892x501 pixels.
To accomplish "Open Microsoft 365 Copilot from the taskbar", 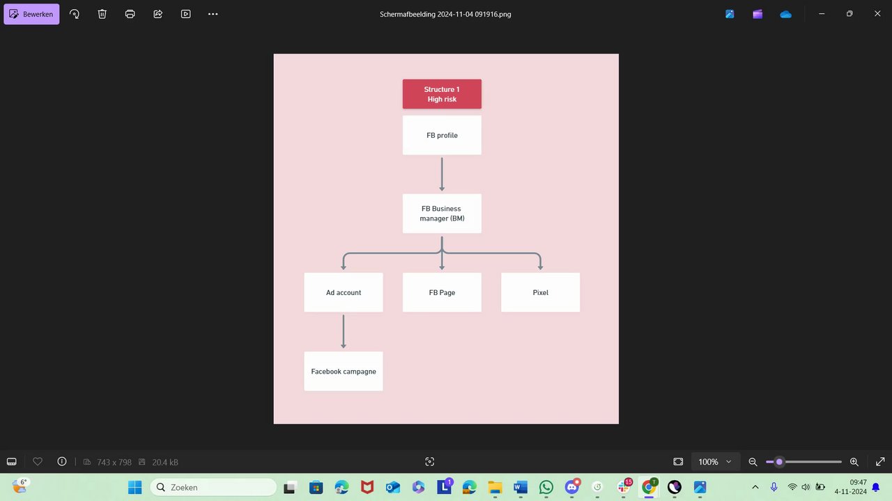I will click(x=418, y=487).
